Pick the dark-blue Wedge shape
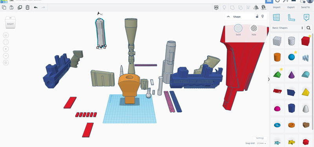This screenshot has height=147, width=314. tap(291, 92)
